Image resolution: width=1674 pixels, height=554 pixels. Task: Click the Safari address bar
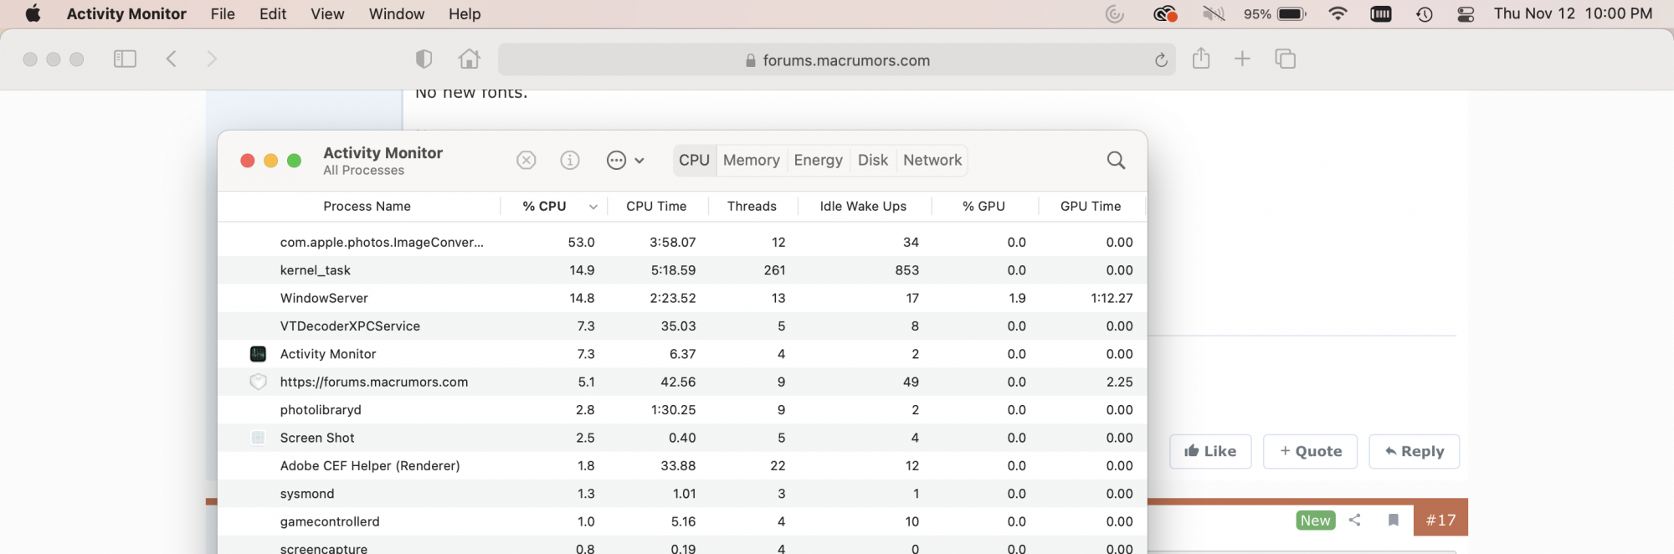point(836,60)
